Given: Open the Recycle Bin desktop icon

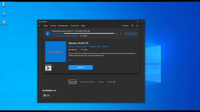Looking at the screenshot, I should click(x=4, y=23).
